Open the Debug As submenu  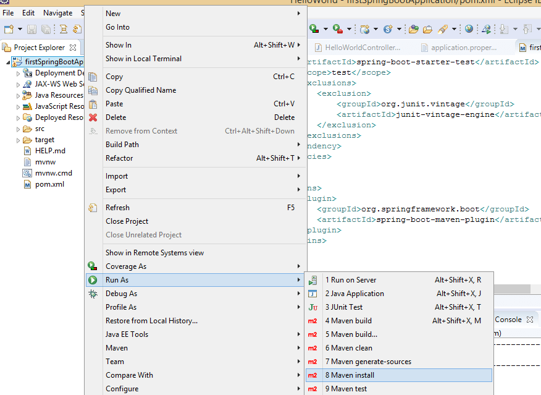(x=196, y=294)
